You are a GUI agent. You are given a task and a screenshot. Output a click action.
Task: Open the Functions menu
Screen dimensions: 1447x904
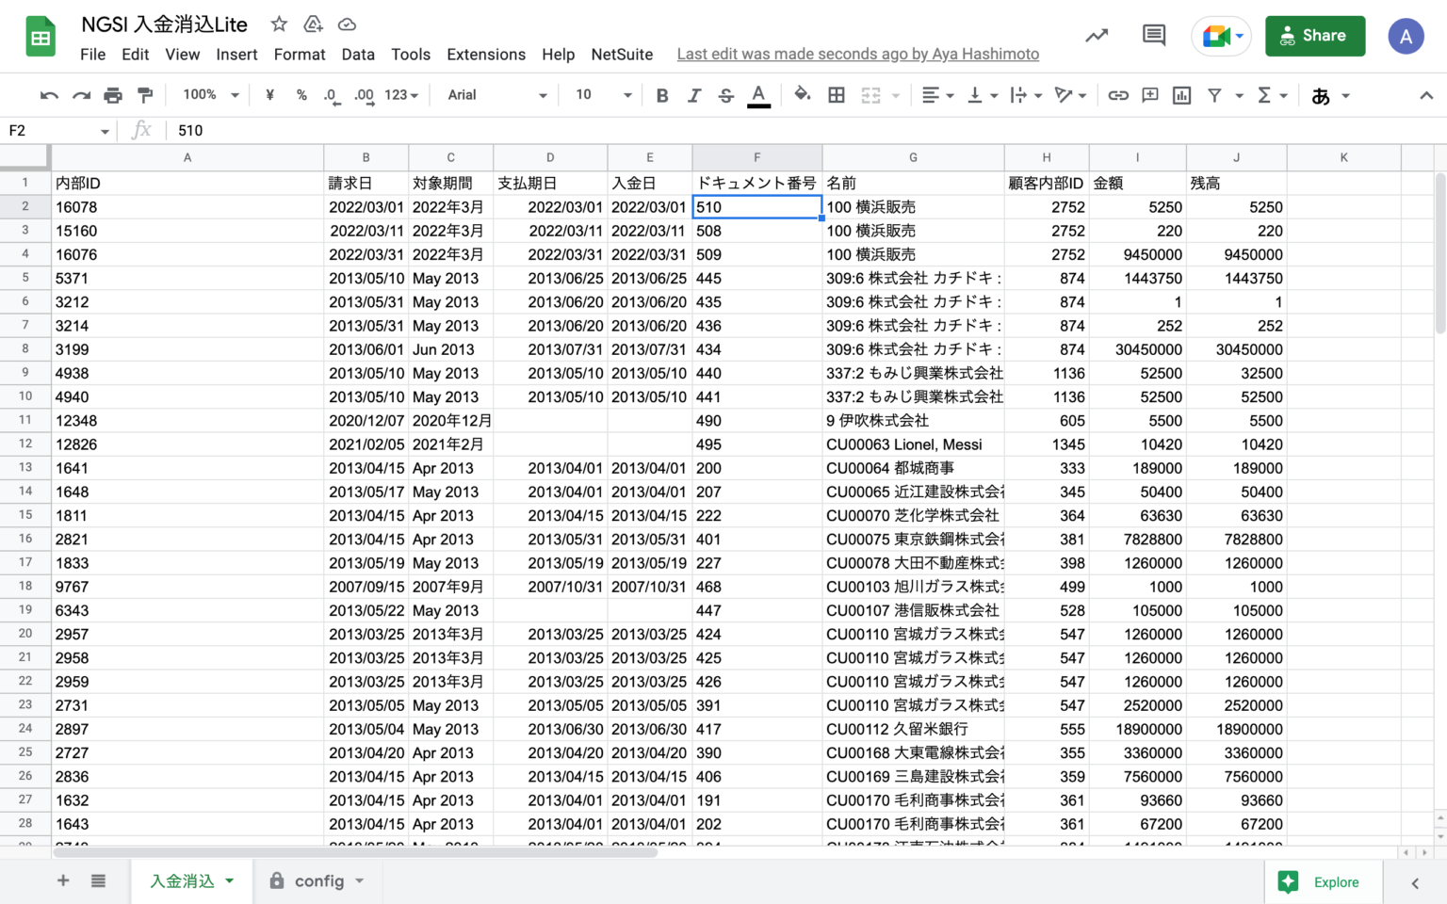1267,94
